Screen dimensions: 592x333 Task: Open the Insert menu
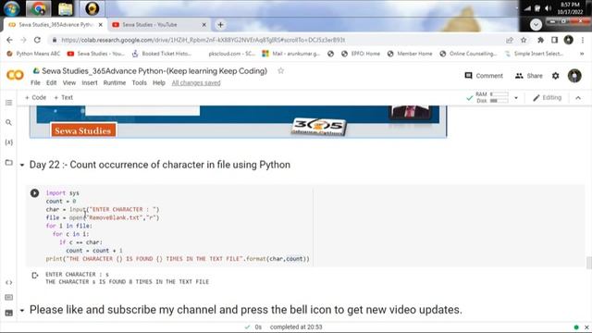coord(90,82)
